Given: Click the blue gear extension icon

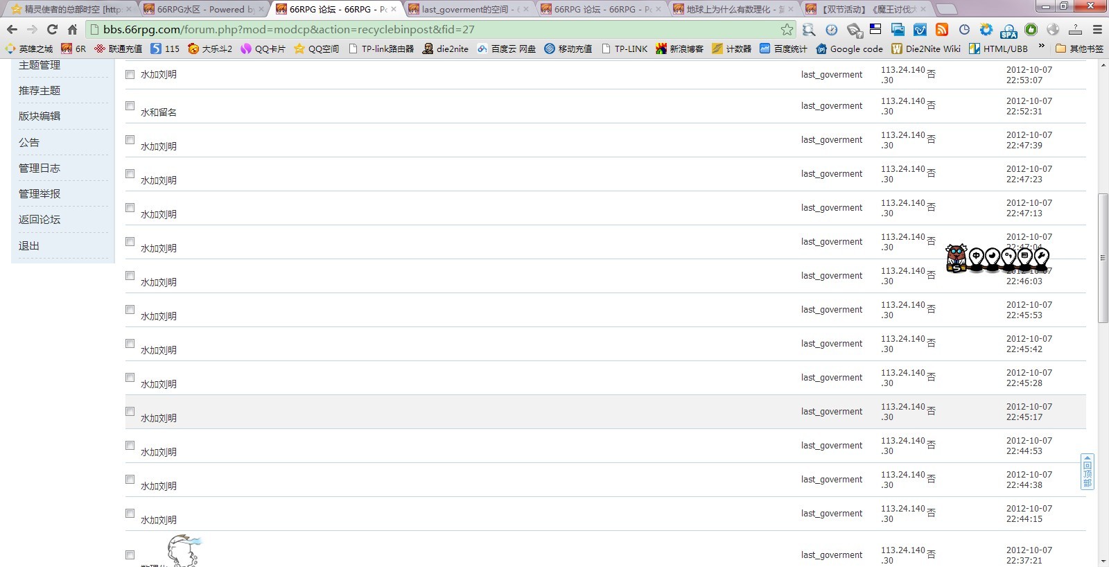Looking at the screenshot, I should coord(986,29).
